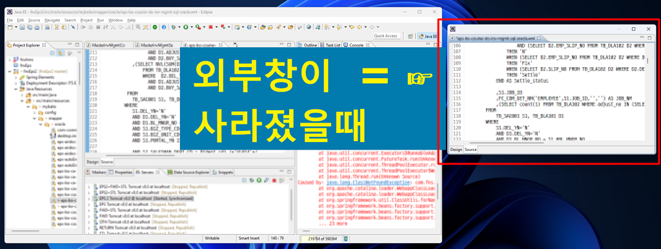Viewport: 661px width, 249px height.
Task: Open the desktop.ini file in Project Explorer
Action: pyautogui.click(x=63, y=136)
